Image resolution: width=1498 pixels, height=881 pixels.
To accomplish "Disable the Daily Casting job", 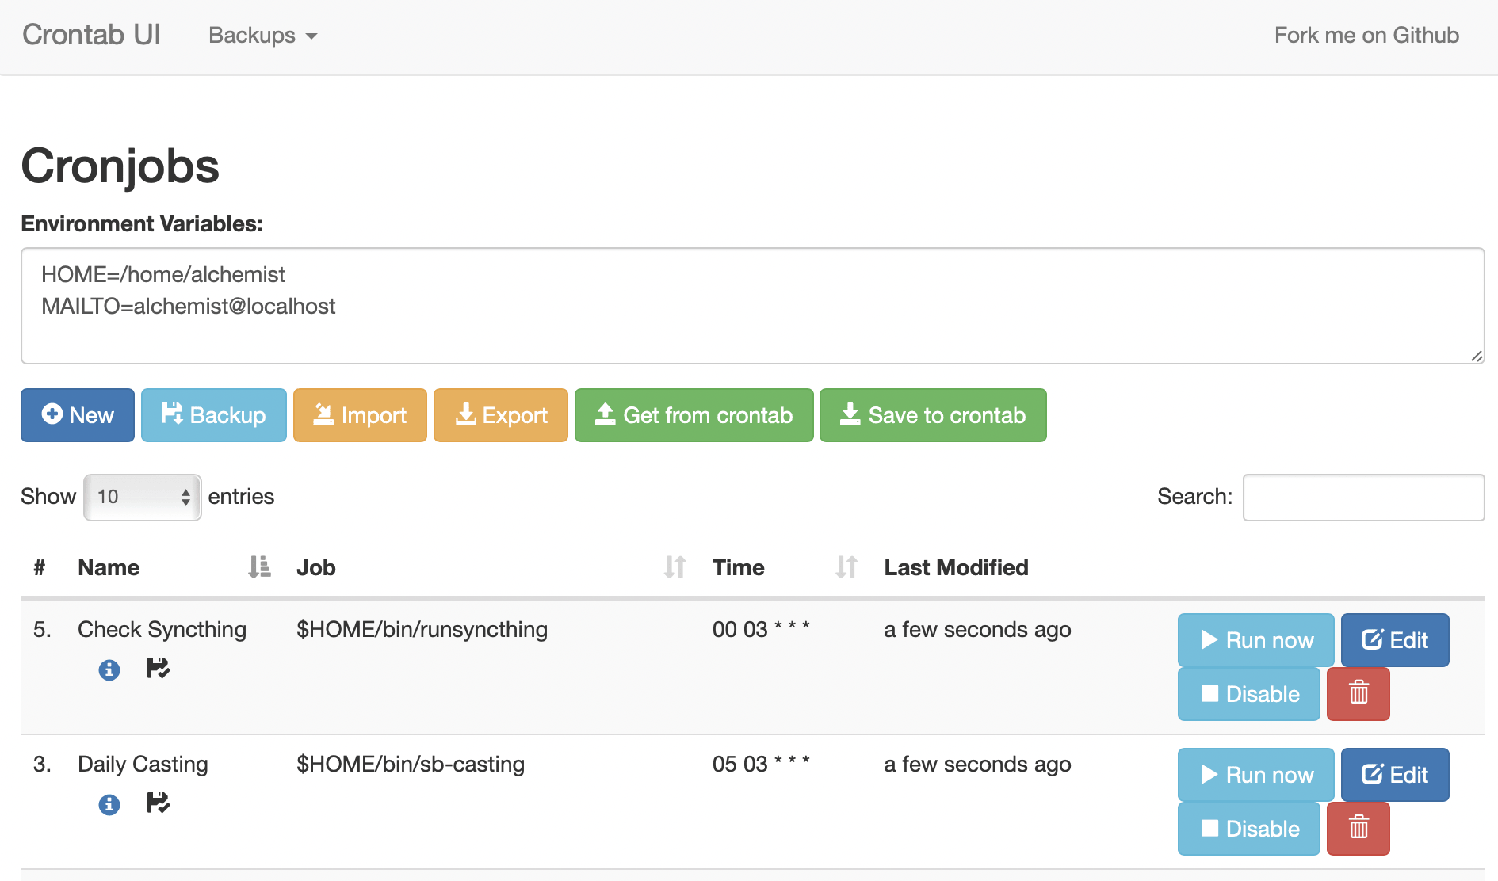I will tap(1249, 828).
